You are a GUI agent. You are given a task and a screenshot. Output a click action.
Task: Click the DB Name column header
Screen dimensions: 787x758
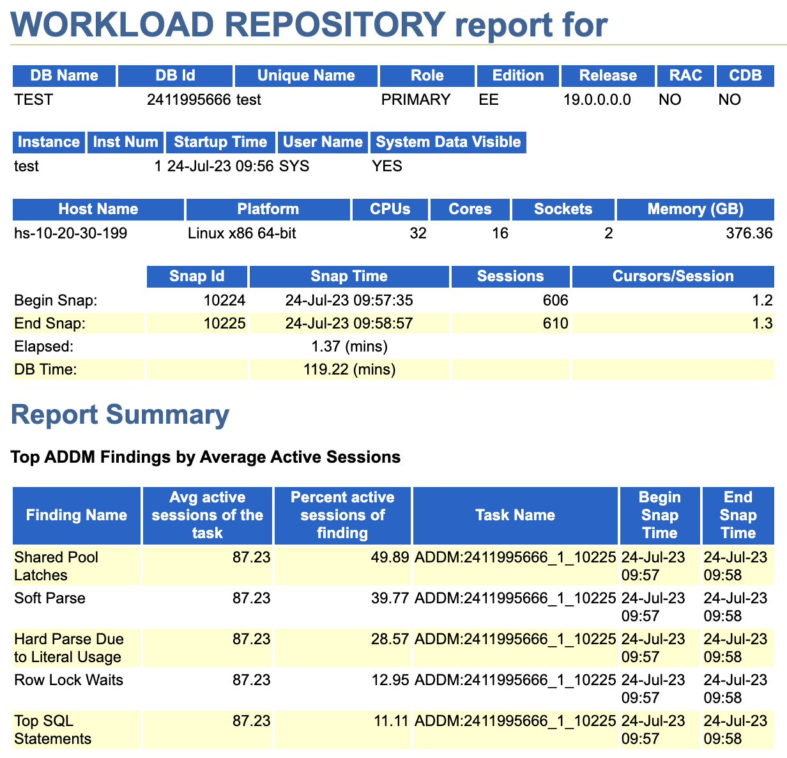point(65,75)
